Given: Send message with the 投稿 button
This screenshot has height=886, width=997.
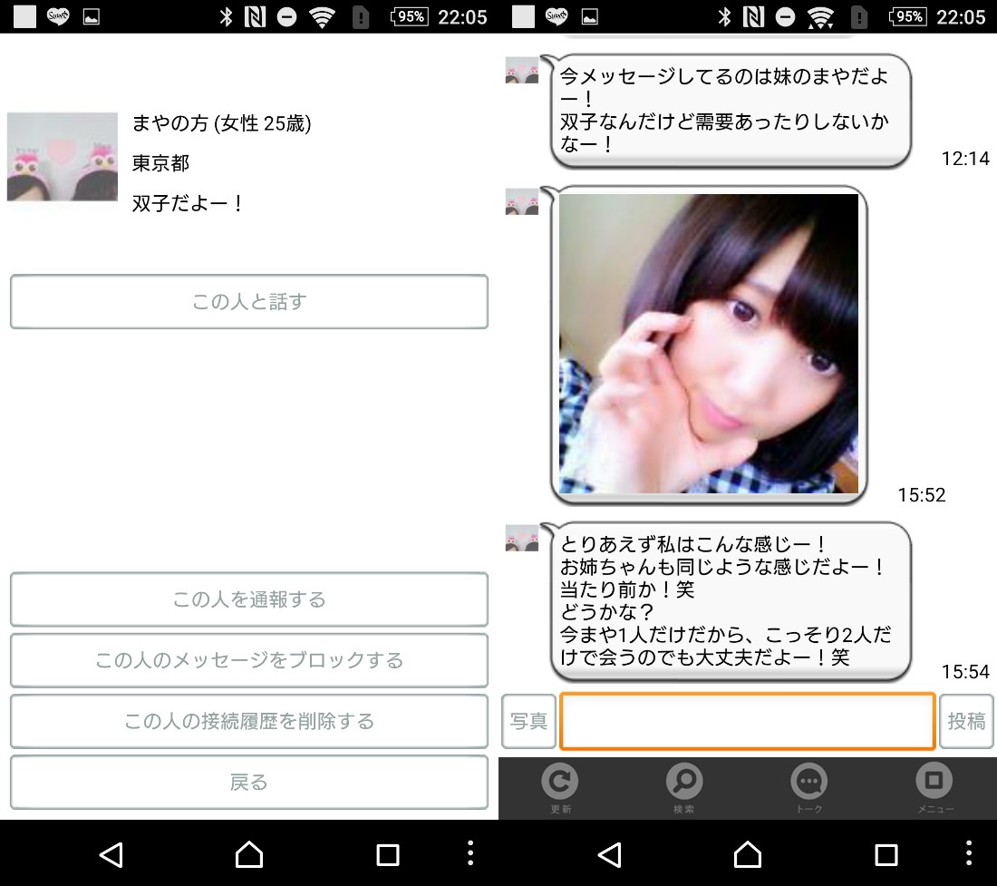Looking at the screenshot, I should click(966, 722).
